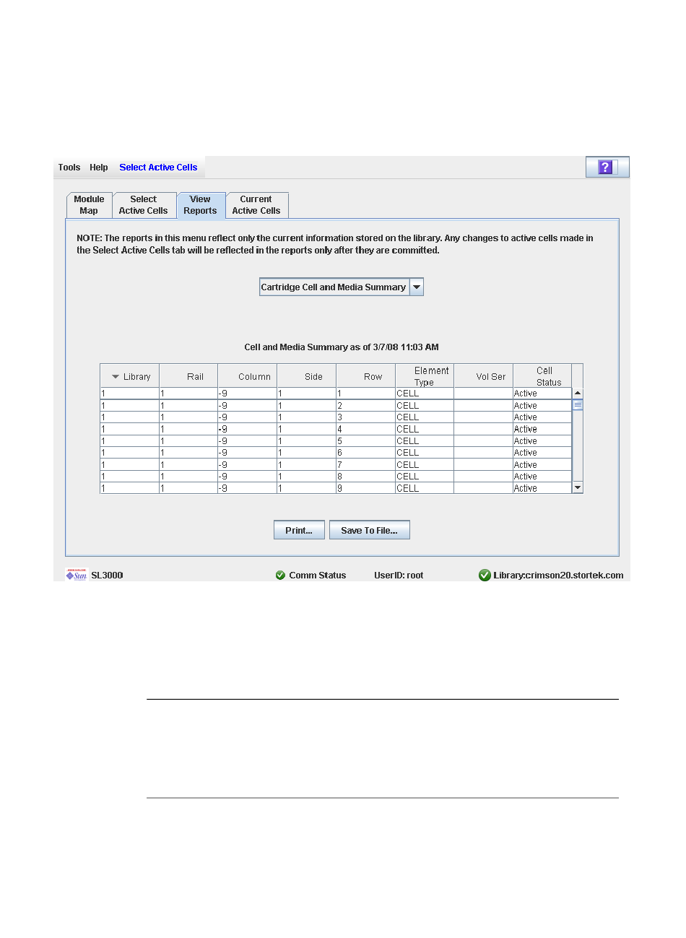Click the green Comm Status check icon
686x938 pixels.
[x=280, y=576]
